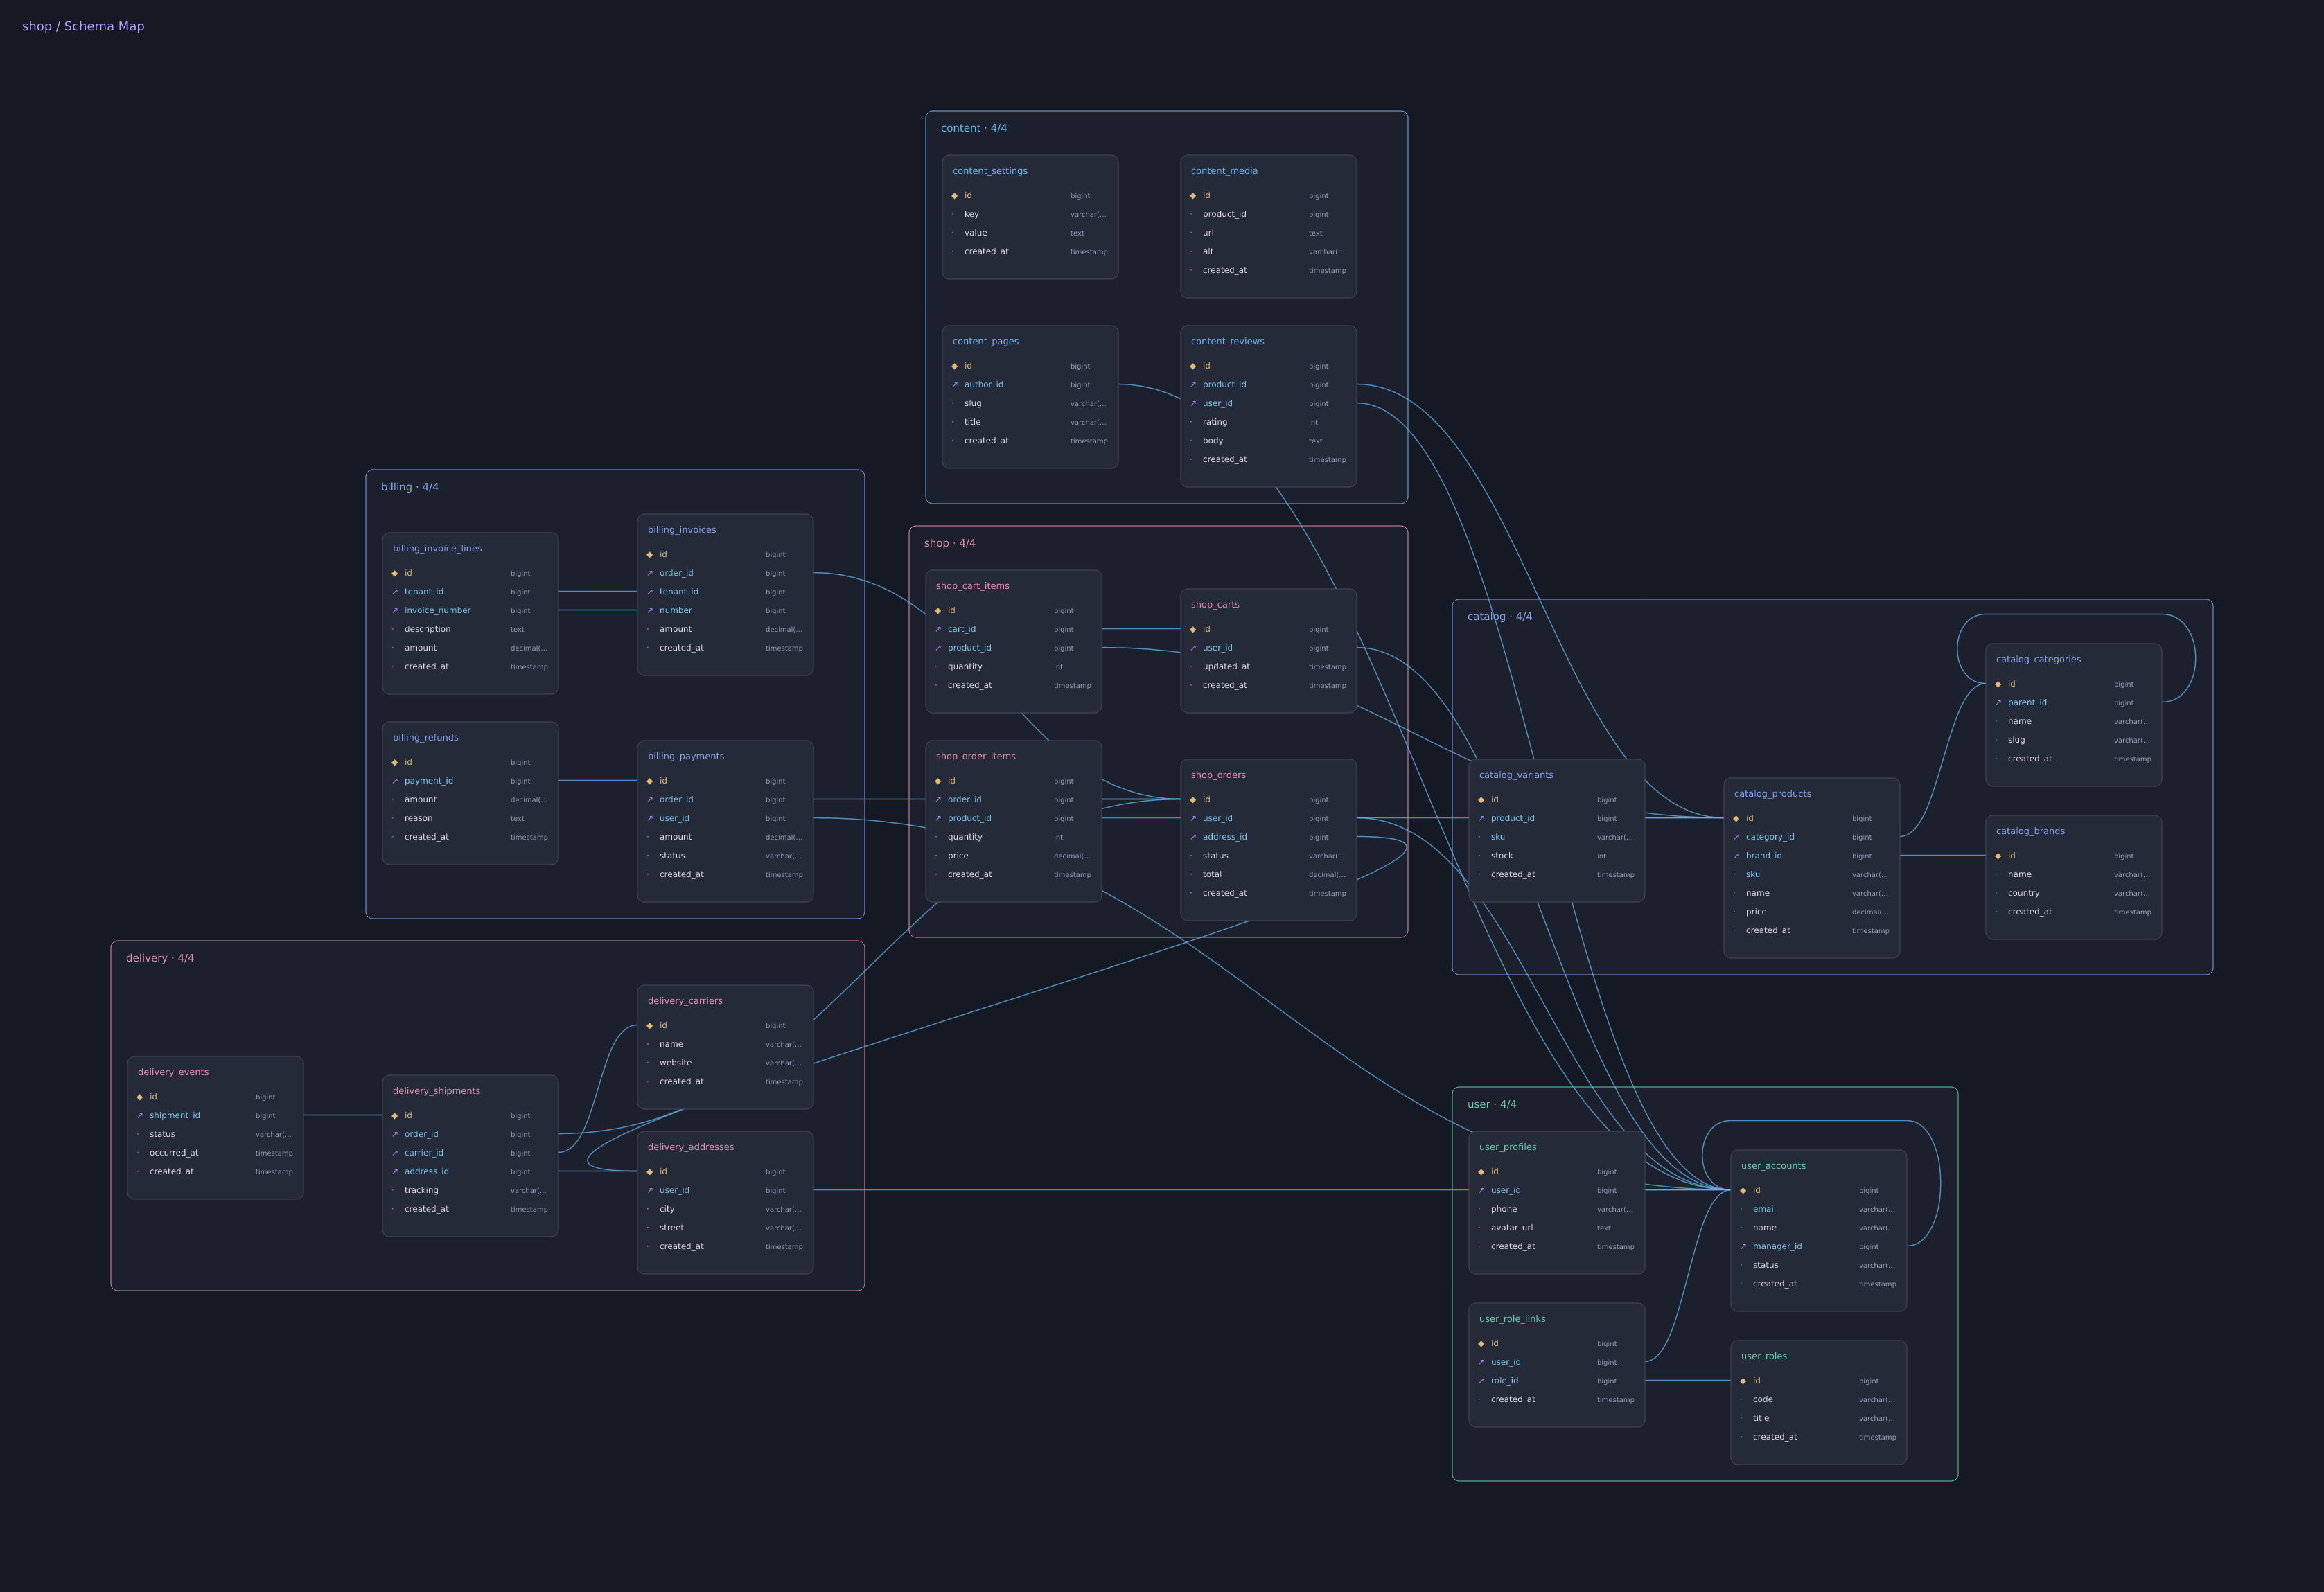
Task: Select the tracking column in delivery_shipments
Action: click(x=470, y=1191)
